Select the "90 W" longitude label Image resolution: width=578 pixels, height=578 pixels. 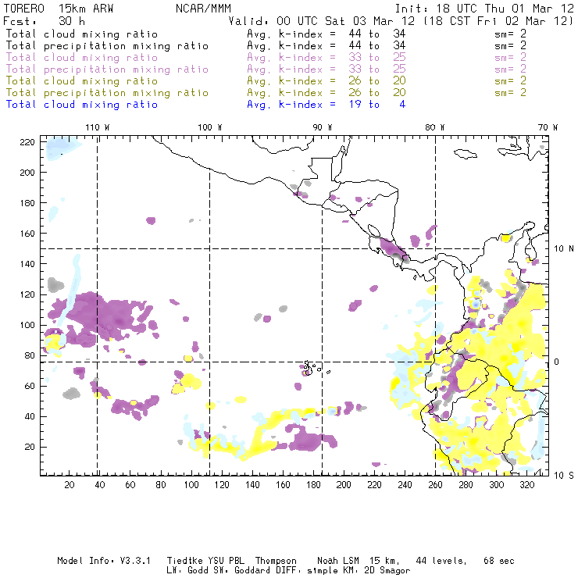[323, 127]
